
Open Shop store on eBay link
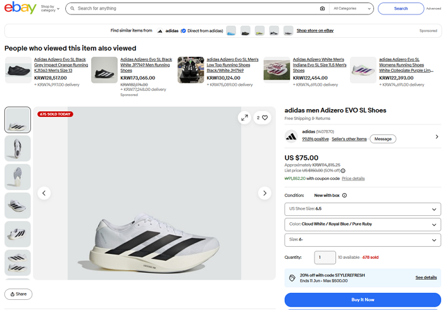315,30
